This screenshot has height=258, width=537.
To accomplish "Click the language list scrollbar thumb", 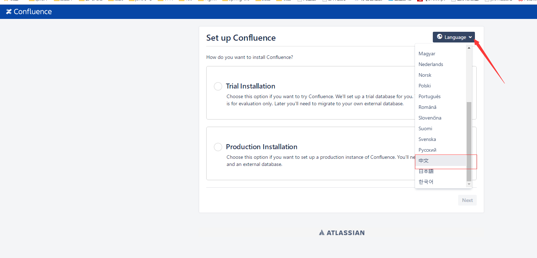I will coord(469,141).
